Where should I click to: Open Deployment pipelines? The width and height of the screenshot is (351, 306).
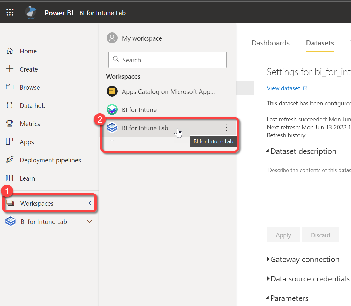(50, 160)
